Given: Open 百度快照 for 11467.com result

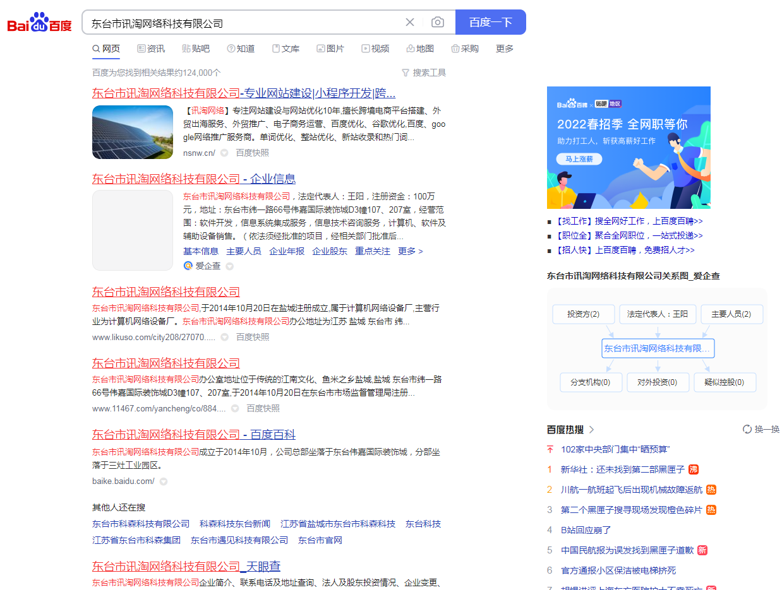Looking at the screenshot, I should click(263, 408).
